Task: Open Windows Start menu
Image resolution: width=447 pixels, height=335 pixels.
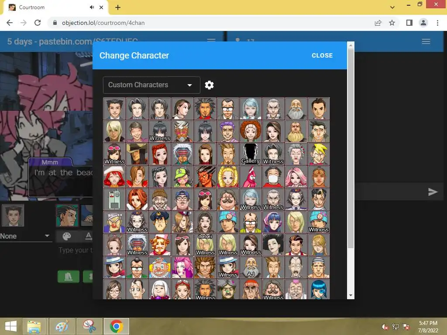Action: click(11, 326)
